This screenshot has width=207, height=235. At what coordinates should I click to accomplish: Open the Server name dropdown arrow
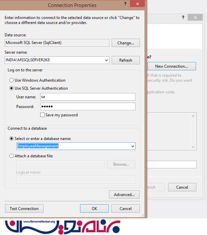[106, 60]
